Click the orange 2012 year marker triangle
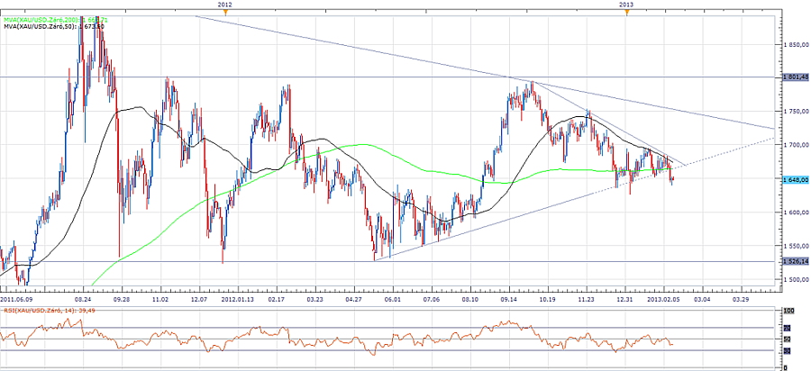Viewport: 811px width, 371px height. pos(224,13)
